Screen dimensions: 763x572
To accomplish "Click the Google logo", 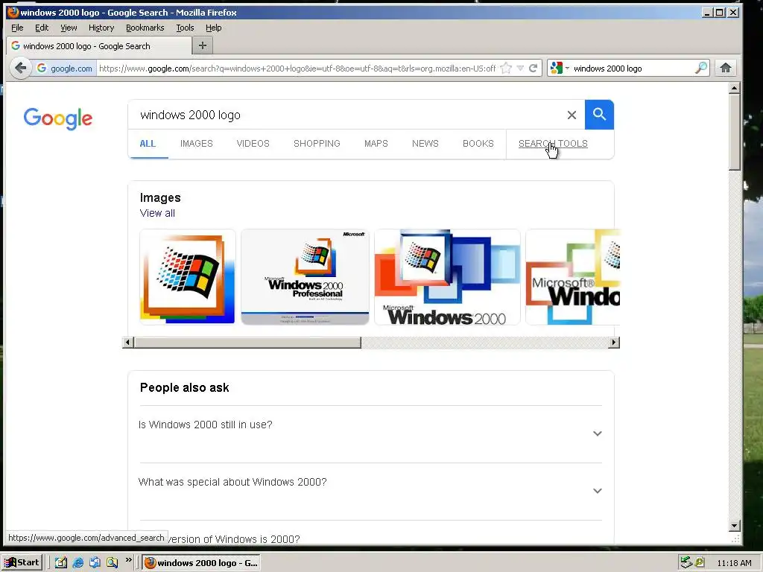I will (x=58, y=118).
